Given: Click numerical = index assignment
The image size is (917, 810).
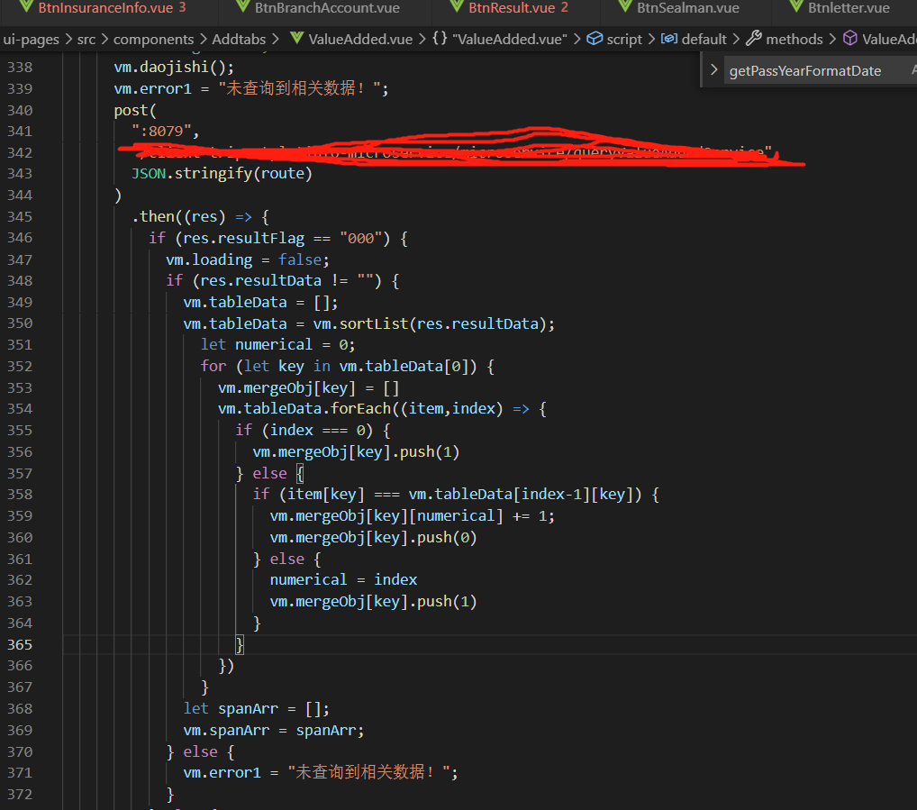Looking at the screenshot, I should tap(343, 579).
